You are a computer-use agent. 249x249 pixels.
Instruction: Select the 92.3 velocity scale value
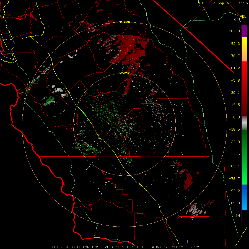235,43
